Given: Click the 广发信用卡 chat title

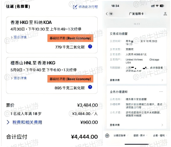Looking at the screenshot, I should click(x=136, y=14).
